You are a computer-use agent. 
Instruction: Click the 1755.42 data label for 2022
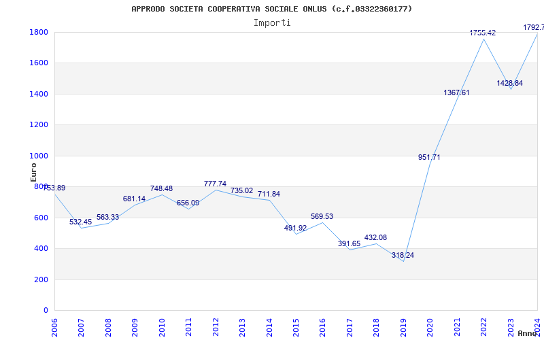pos(483,33)
